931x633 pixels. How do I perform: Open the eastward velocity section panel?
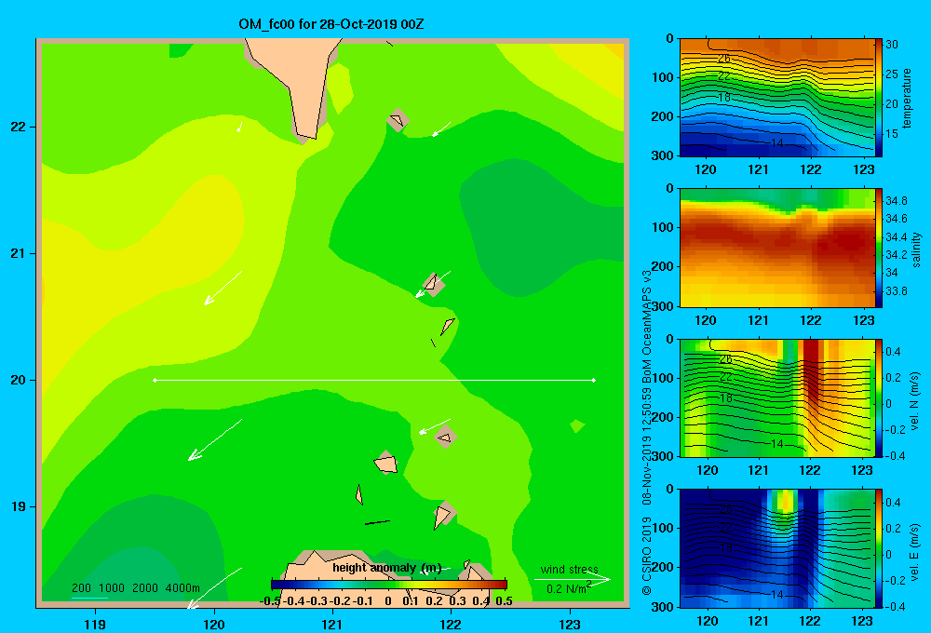[x=776, y=548]
